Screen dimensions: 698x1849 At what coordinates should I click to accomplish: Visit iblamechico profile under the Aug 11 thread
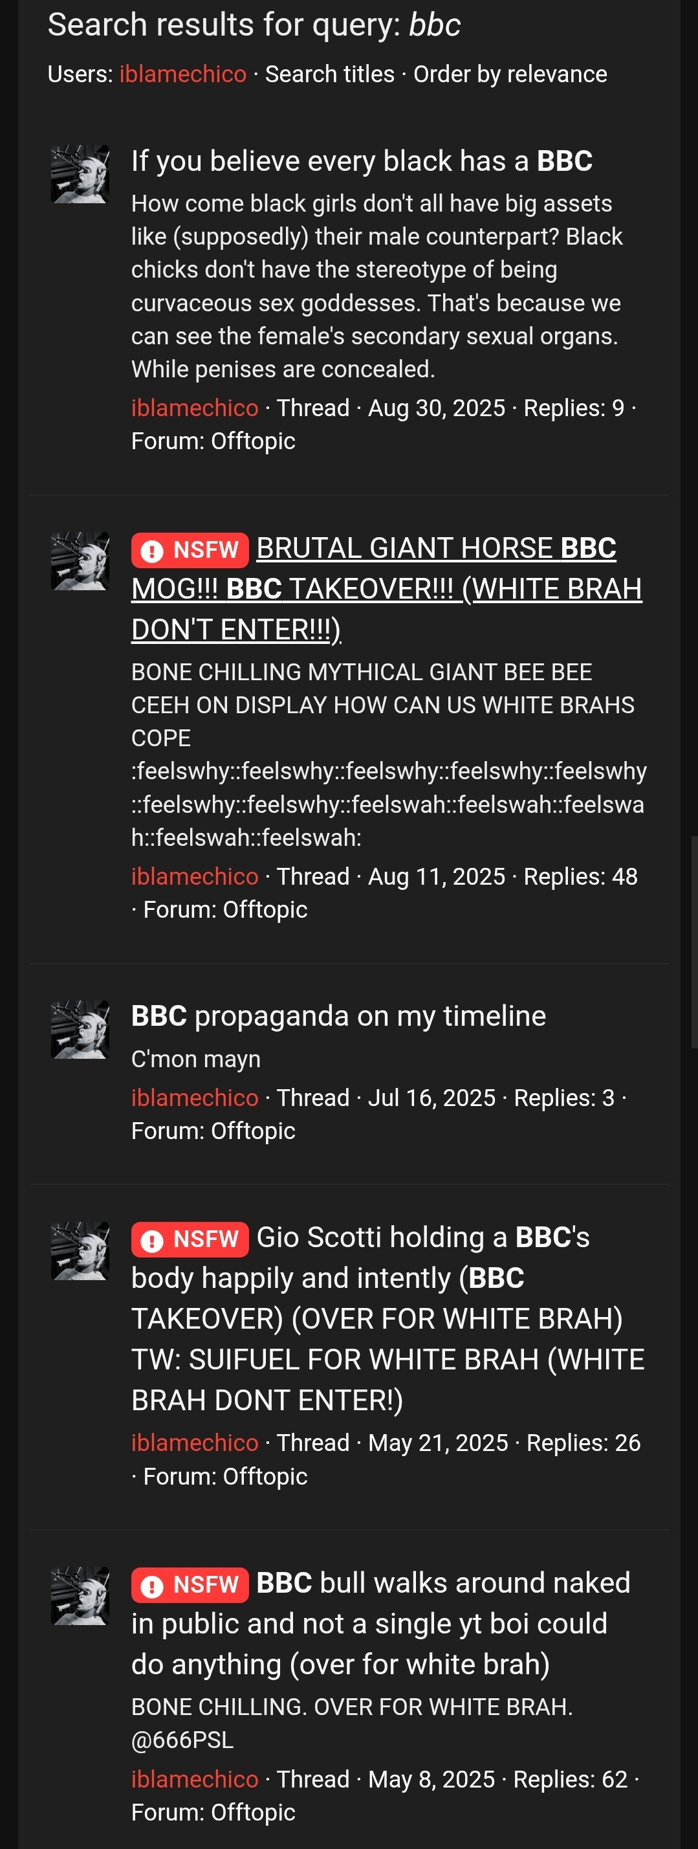point(195,876)
